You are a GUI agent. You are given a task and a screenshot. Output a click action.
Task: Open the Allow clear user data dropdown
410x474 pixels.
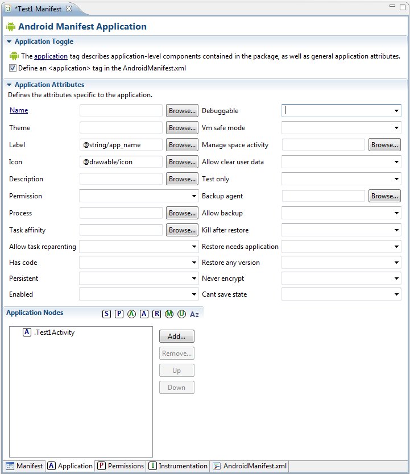click(396, 162)
